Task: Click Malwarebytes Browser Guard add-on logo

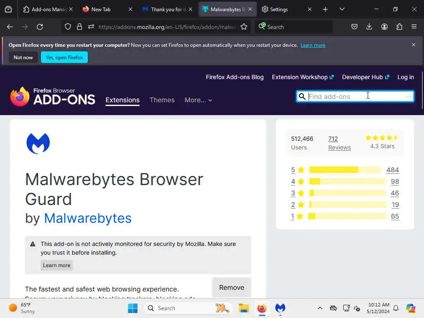Action: 38,144
